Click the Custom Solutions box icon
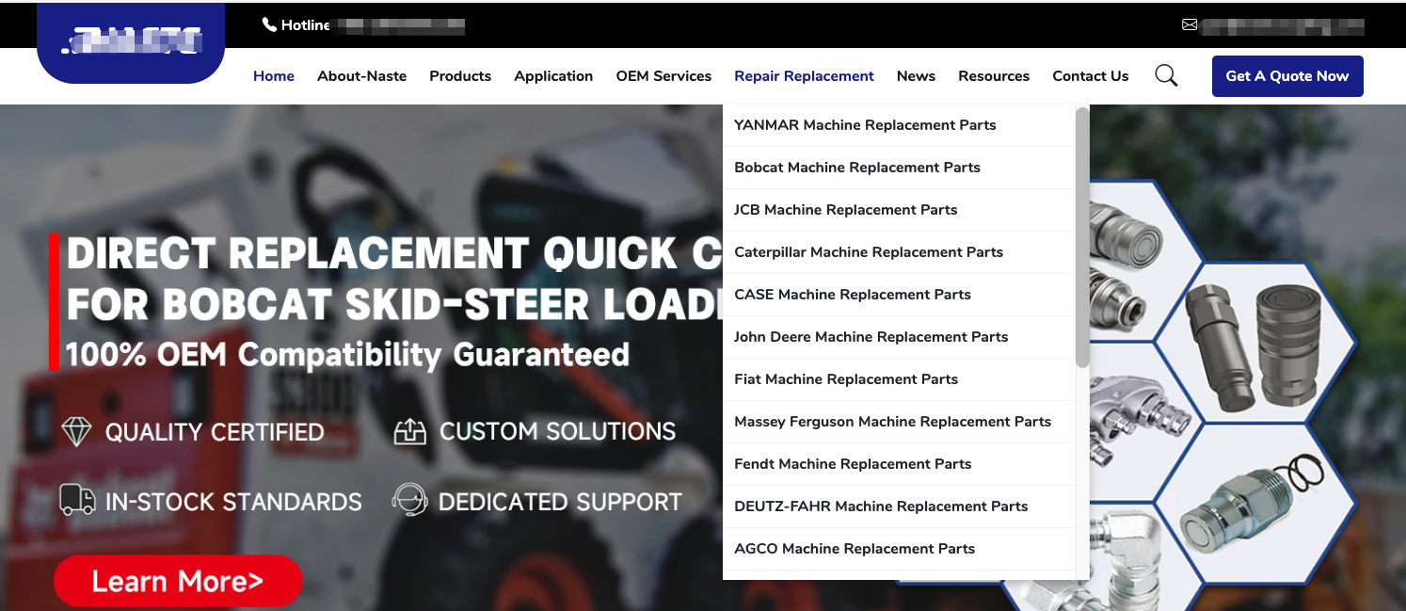Screen dimensions: 1406x611 (409, 432)
